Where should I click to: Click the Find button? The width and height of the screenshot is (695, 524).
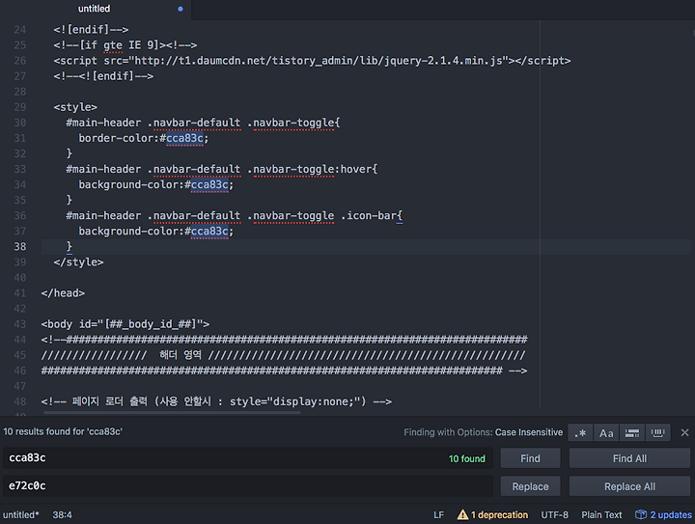tap(530, 458)
